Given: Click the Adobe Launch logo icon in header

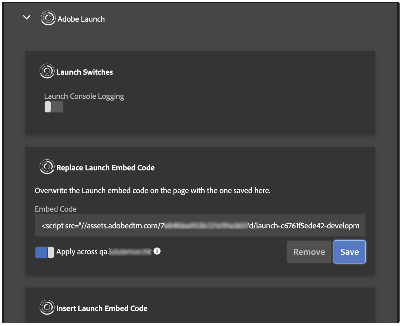Looking at the screenshot, I should 48,18.
